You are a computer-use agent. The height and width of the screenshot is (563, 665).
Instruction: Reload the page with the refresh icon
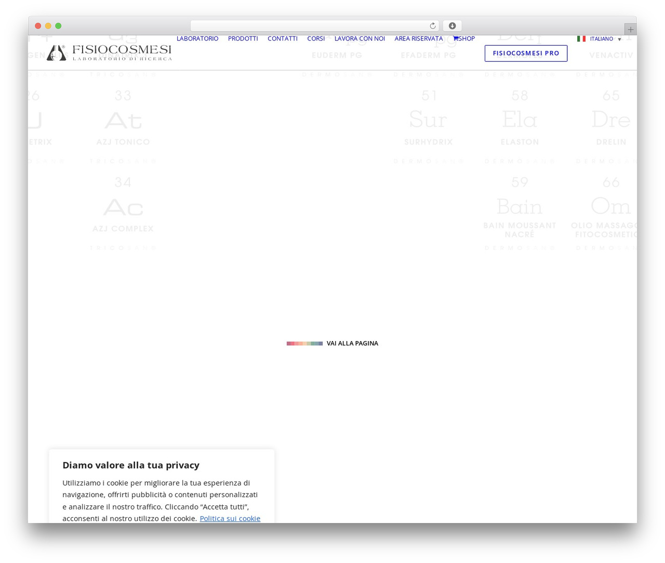pyautogui.click(x=432, y=26)
